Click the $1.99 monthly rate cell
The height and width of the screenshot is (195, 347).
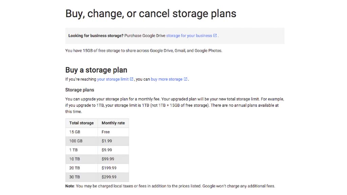[x=107, y=141]
